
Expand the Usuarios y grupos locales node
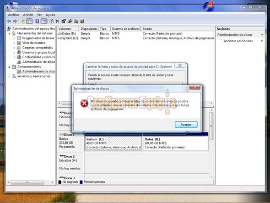click(x=14, y=52)
